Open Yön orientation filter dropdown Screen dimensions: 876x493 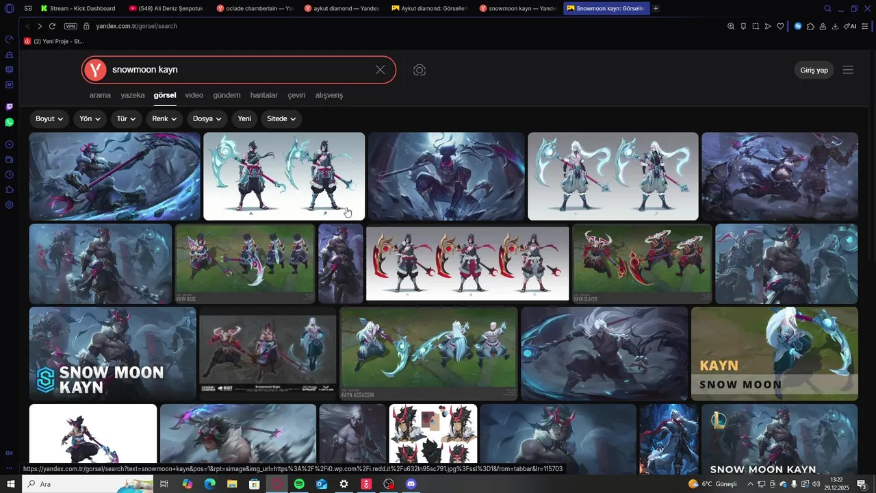pyautogui.click(x=90, y=118)
